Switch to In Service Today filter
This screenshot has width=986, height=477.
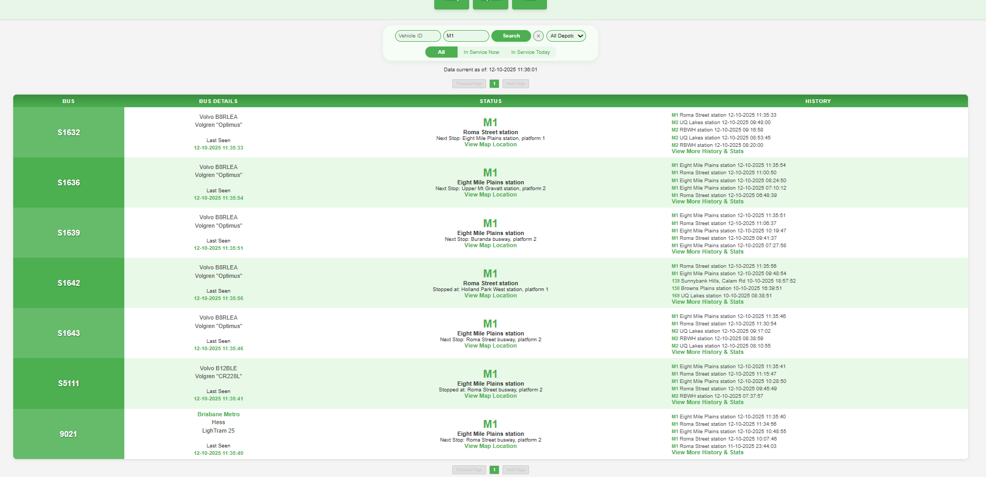pos(530,52)
